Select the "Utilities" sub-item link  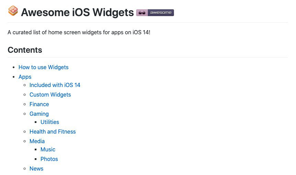pos(50,122)
